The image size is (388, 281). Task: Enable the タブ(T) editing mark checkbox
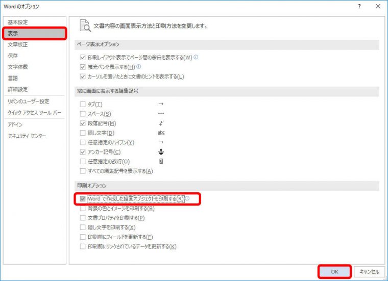point(83,105)
